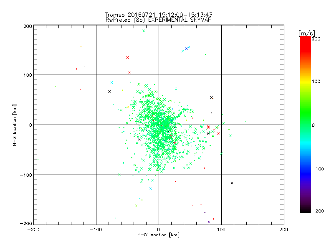The width and height of the screenshot is (334, 250).
Task: Click the E-W axis '100' tick label
Action: point(221,230)
